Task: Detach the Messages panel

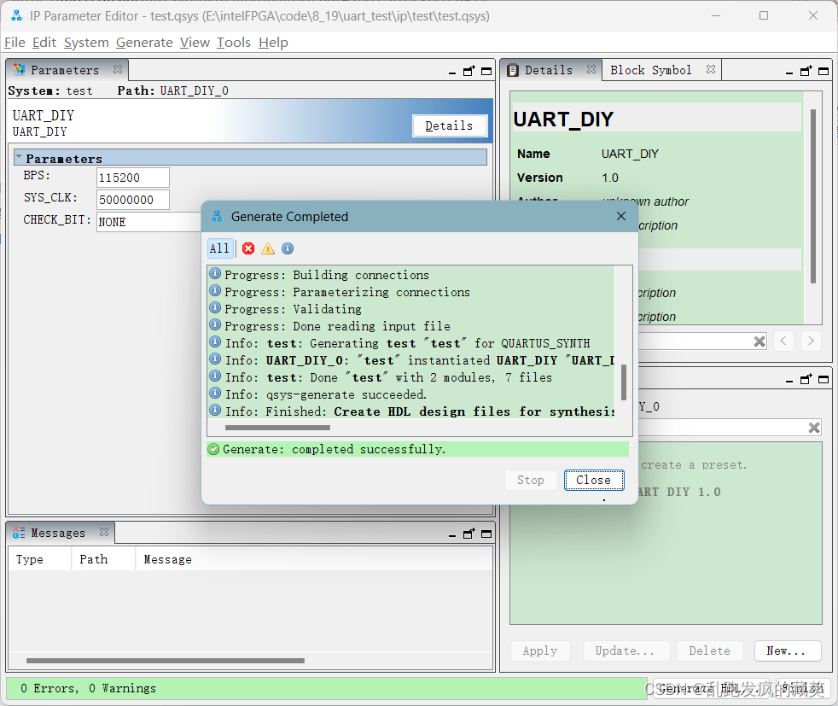Action: pos(468,534)
